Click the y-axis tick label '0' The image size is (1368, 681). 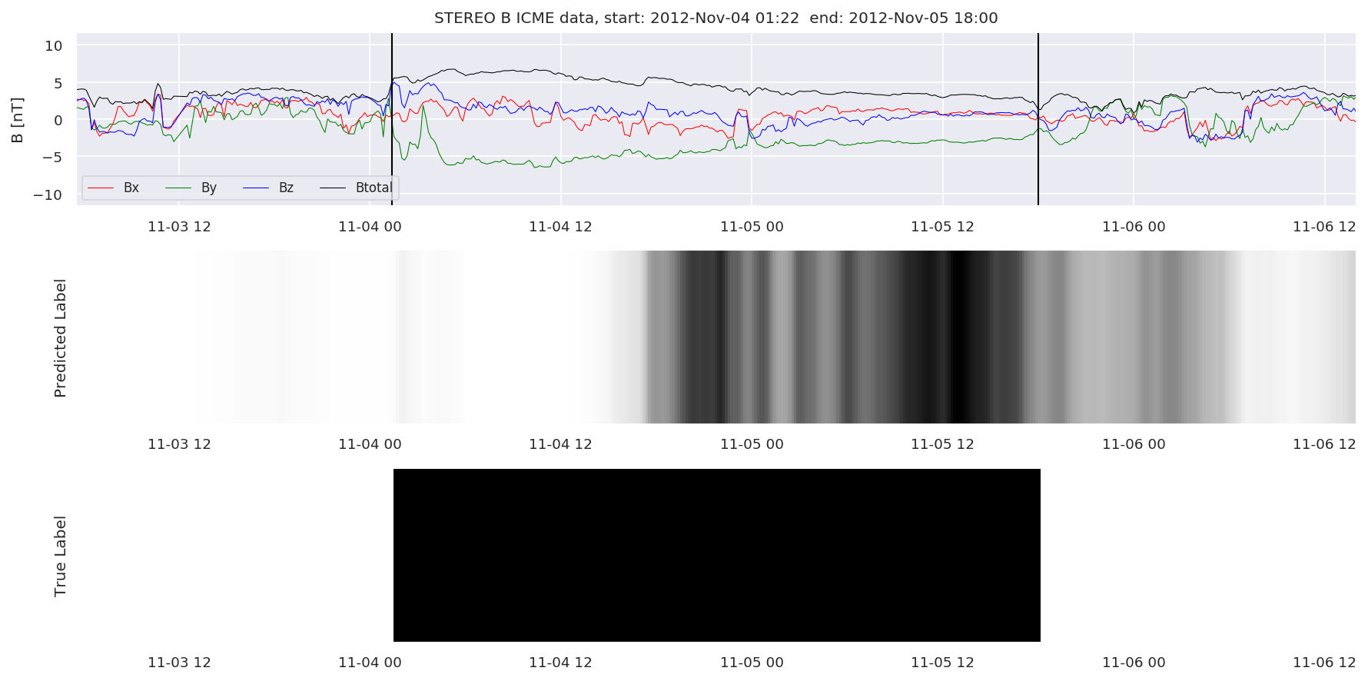click(58, 121)
